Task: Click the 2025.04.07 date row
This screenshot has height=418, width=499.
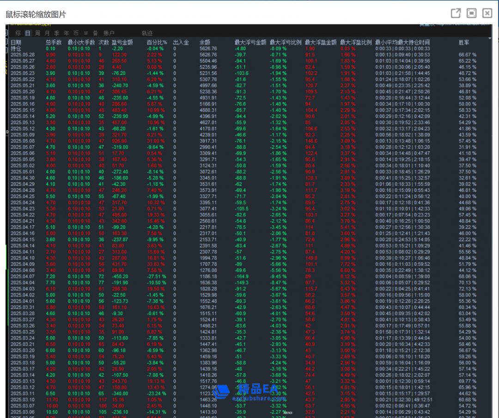Action: pyautogui.click(x=23, y=276)
